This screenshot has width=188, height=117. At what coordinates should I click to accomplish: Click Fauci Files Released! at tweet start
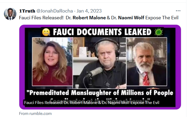pyautogui.click(x=41, y=18)
